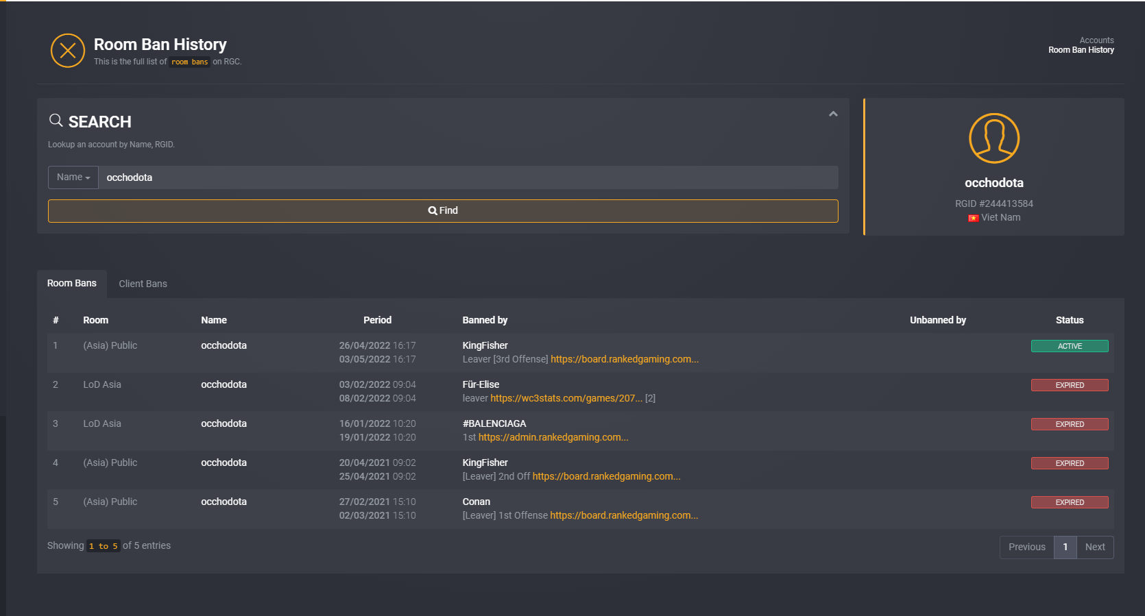Click the Viet Nam flag icon
1145x616 pixels.
tap(973, 218)
